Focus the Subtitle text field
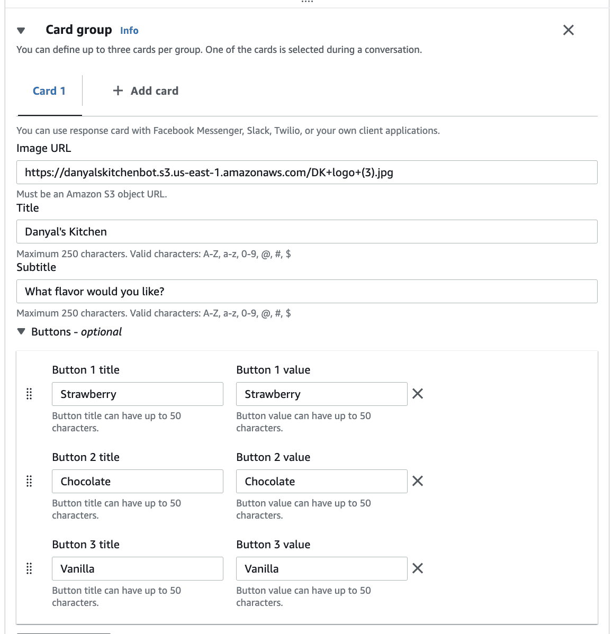 point(307,292)
